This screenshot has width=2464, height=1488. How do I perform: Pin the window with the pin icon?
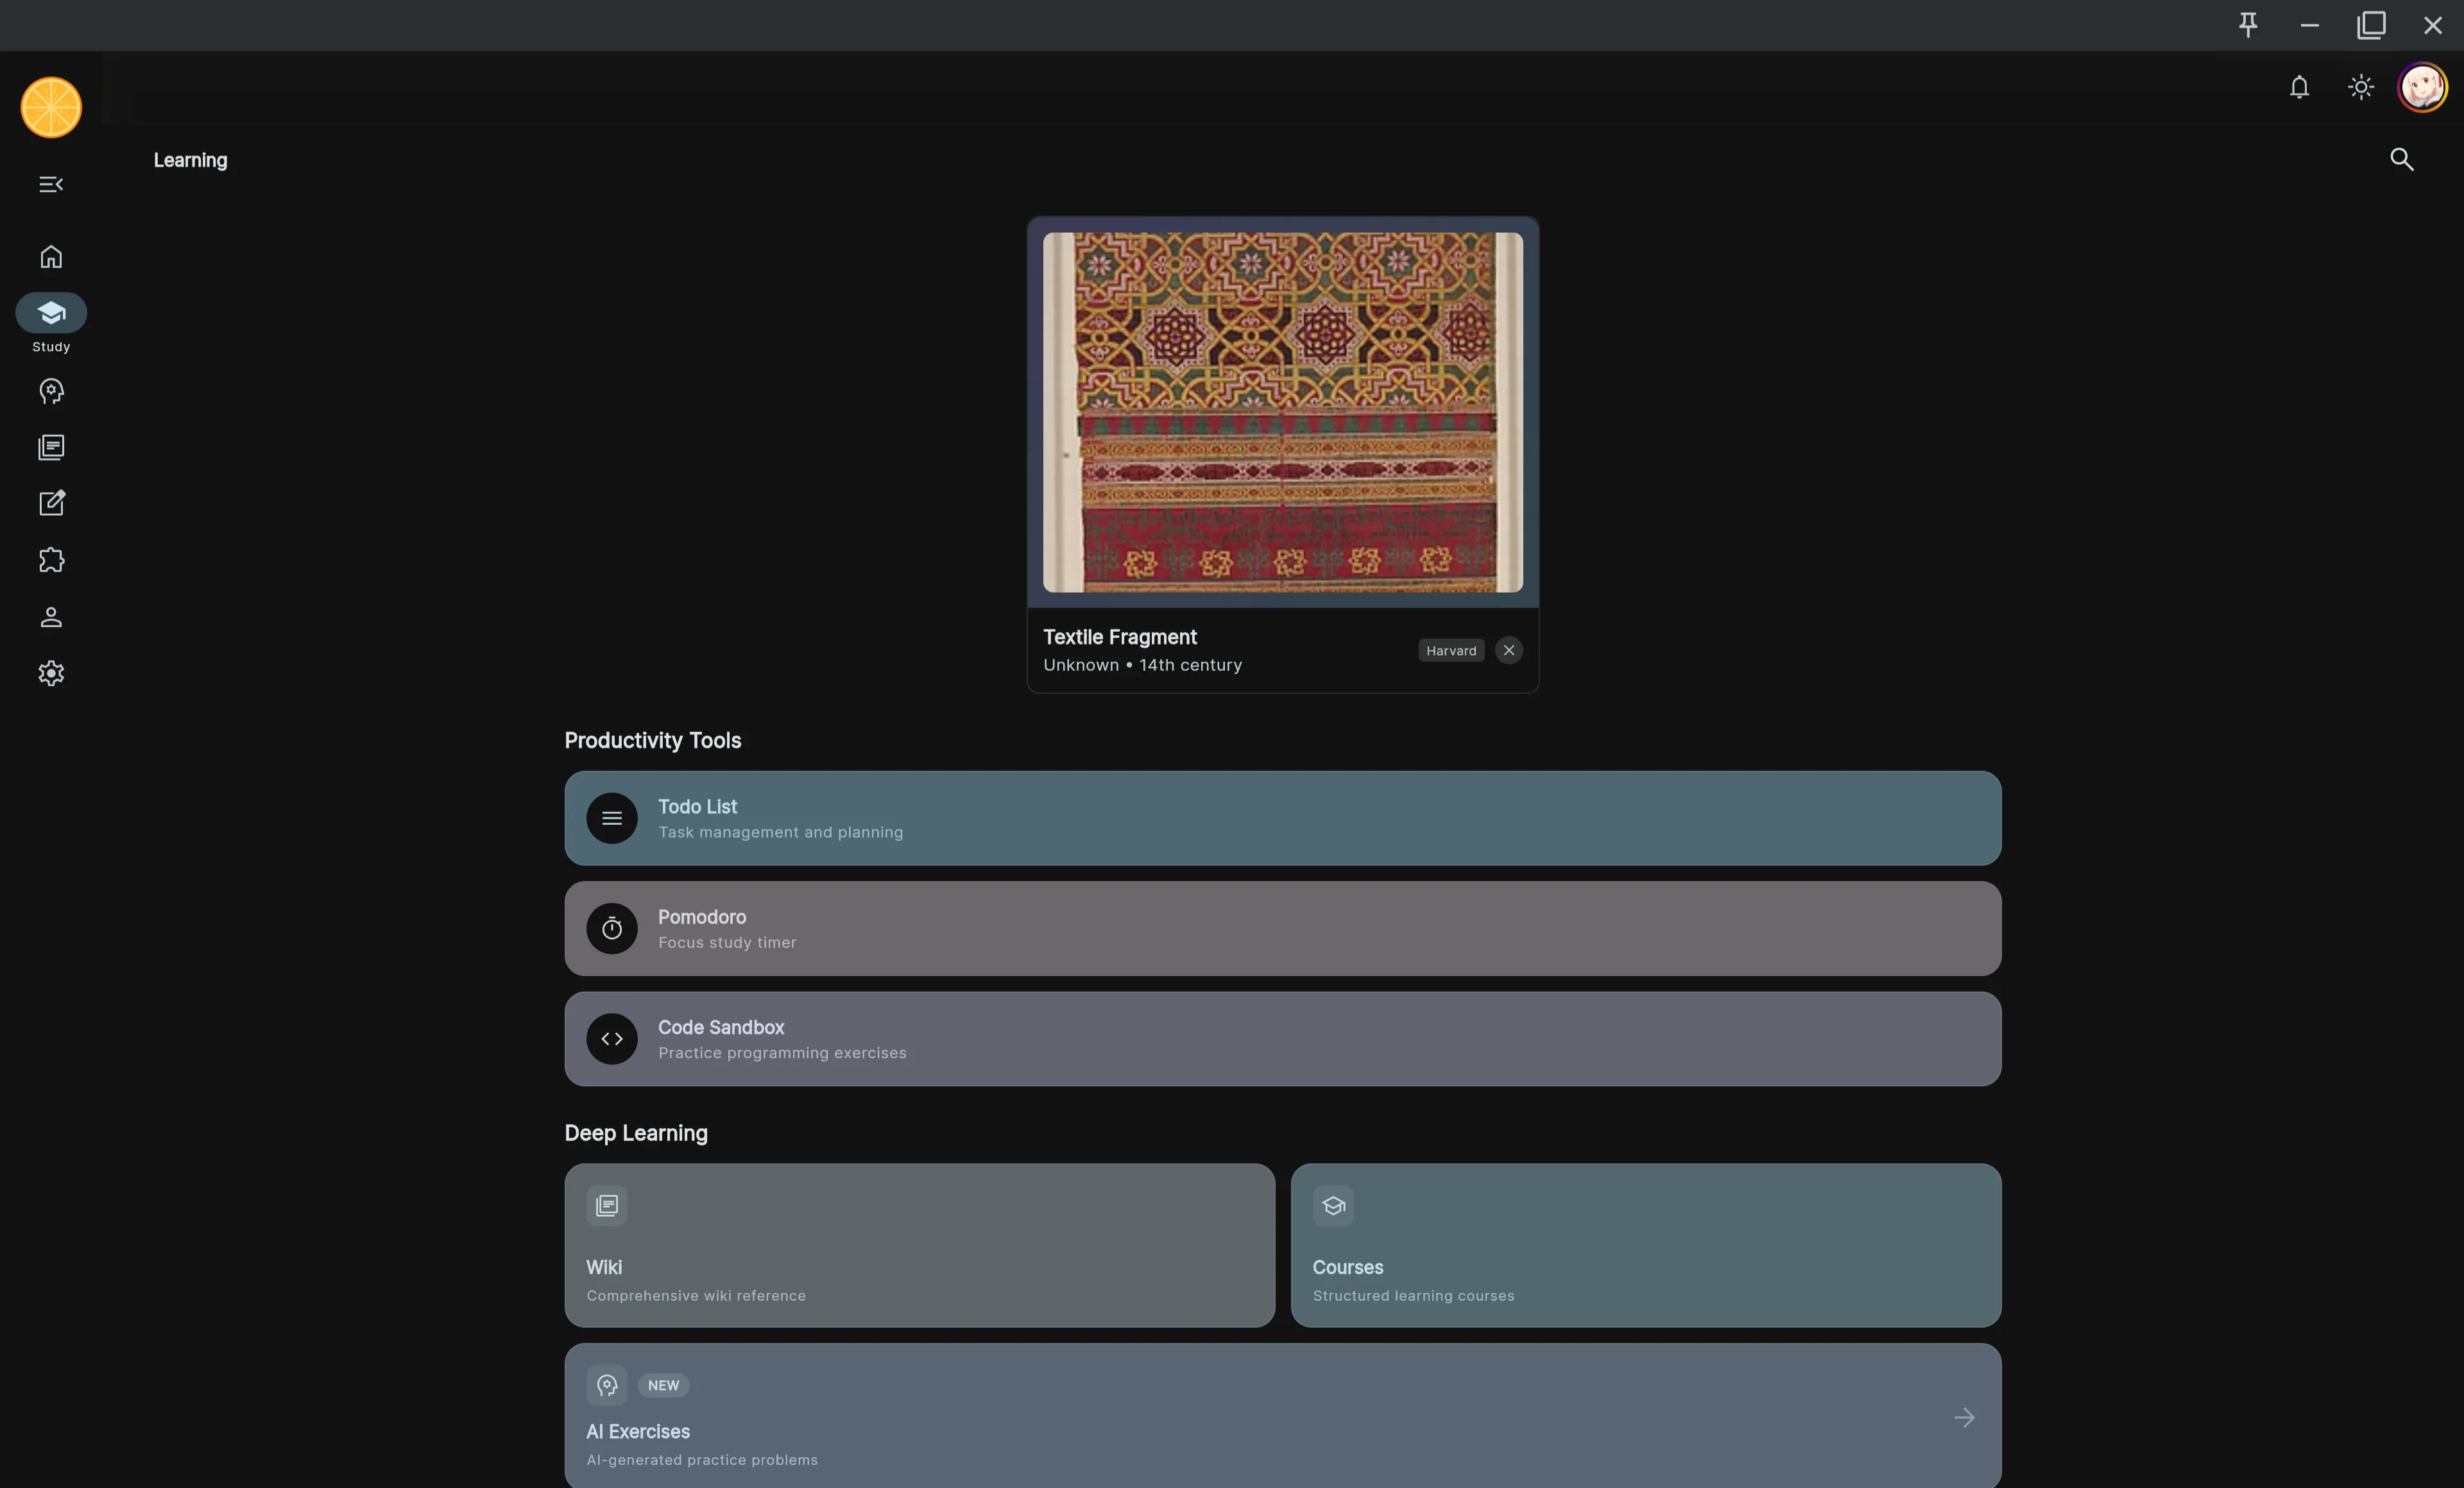(2248, 25)
